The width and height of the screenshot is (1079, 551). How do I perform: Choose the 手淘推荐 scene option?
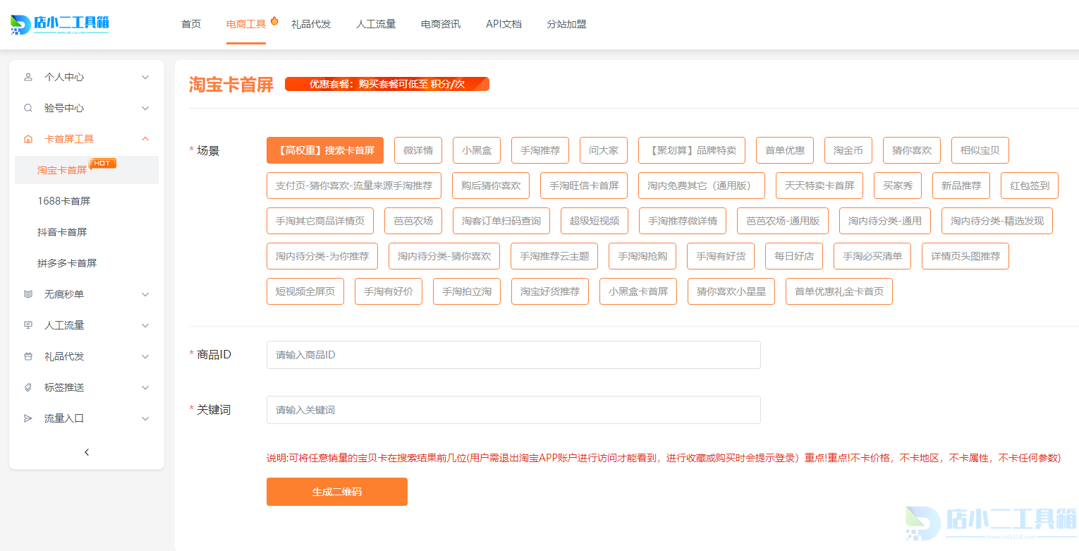coord(540,150)
